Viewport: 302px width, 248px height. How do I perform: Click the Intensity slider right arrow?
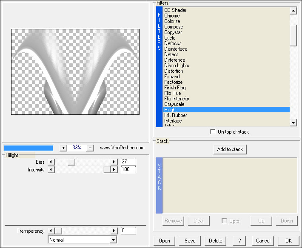(x=114, y=170)
